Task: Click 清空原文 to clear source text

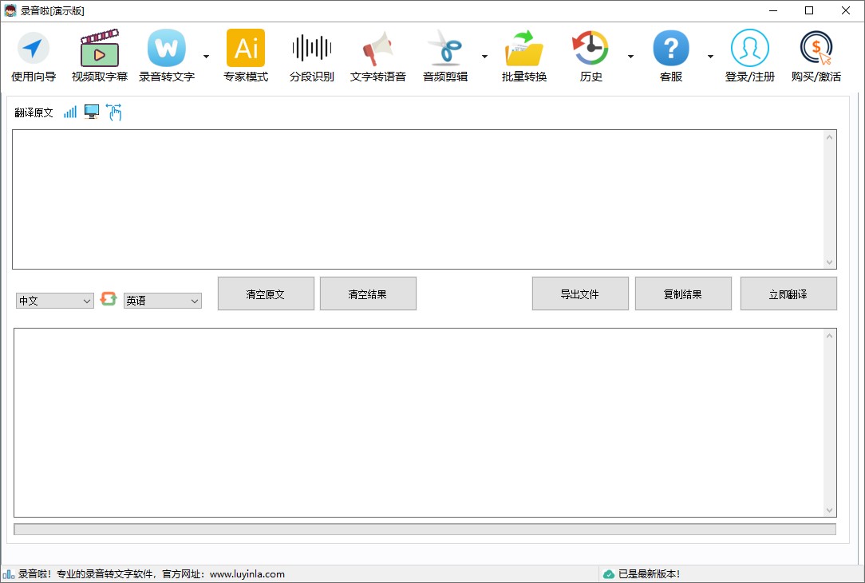Action: pos(265,293)
